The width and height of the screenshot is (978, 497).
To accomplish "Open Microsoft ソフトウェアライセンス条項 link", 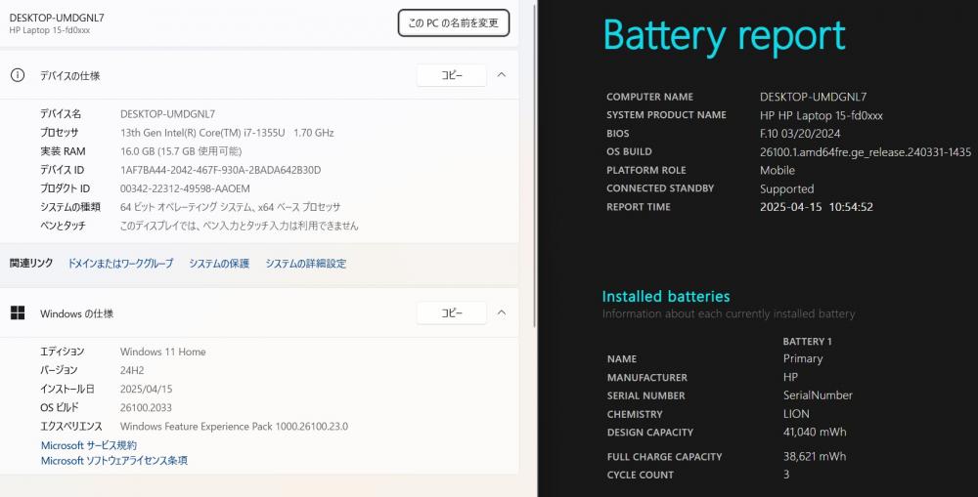I will point(114,461).
